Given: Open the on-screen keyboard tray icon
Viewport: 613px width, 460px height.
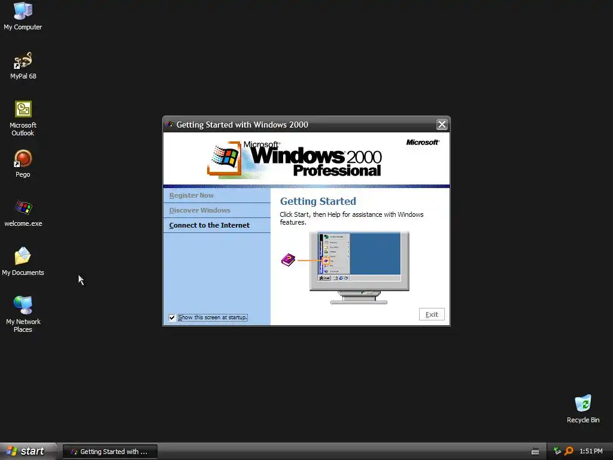Looking at the screenshot, I should [x=535, y=452].
